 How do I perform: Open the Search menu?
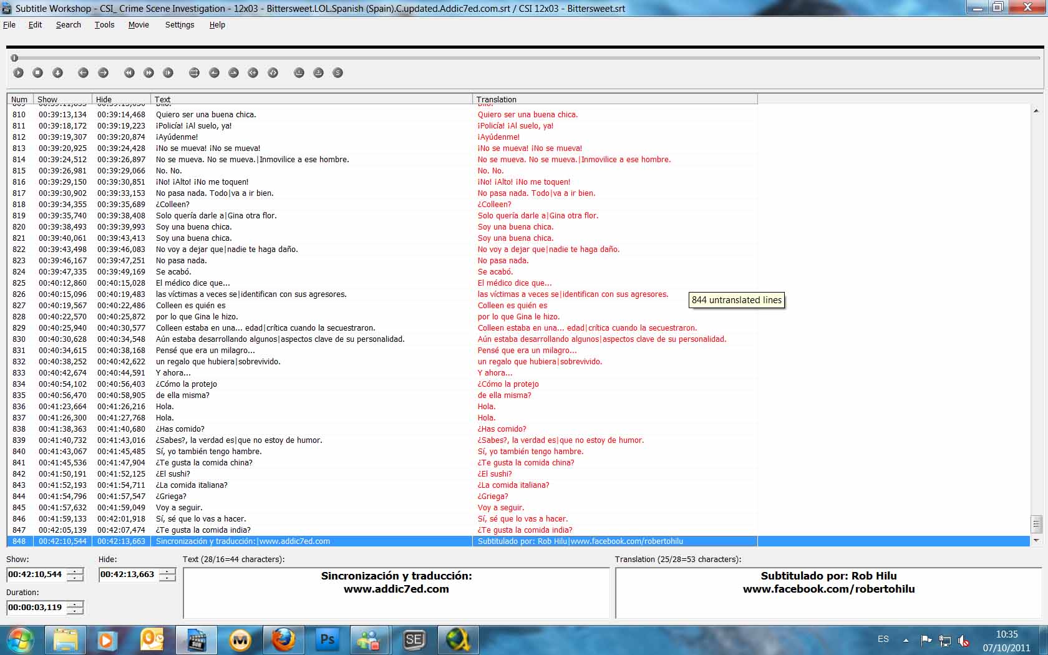pos(69,25)
